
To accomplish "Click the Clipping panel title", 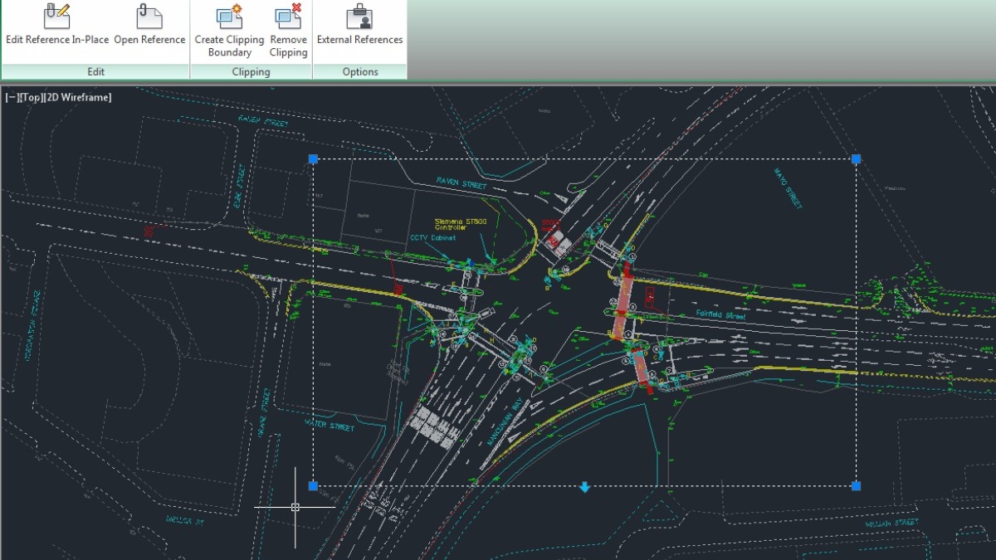I will click(x=251, y=72).
